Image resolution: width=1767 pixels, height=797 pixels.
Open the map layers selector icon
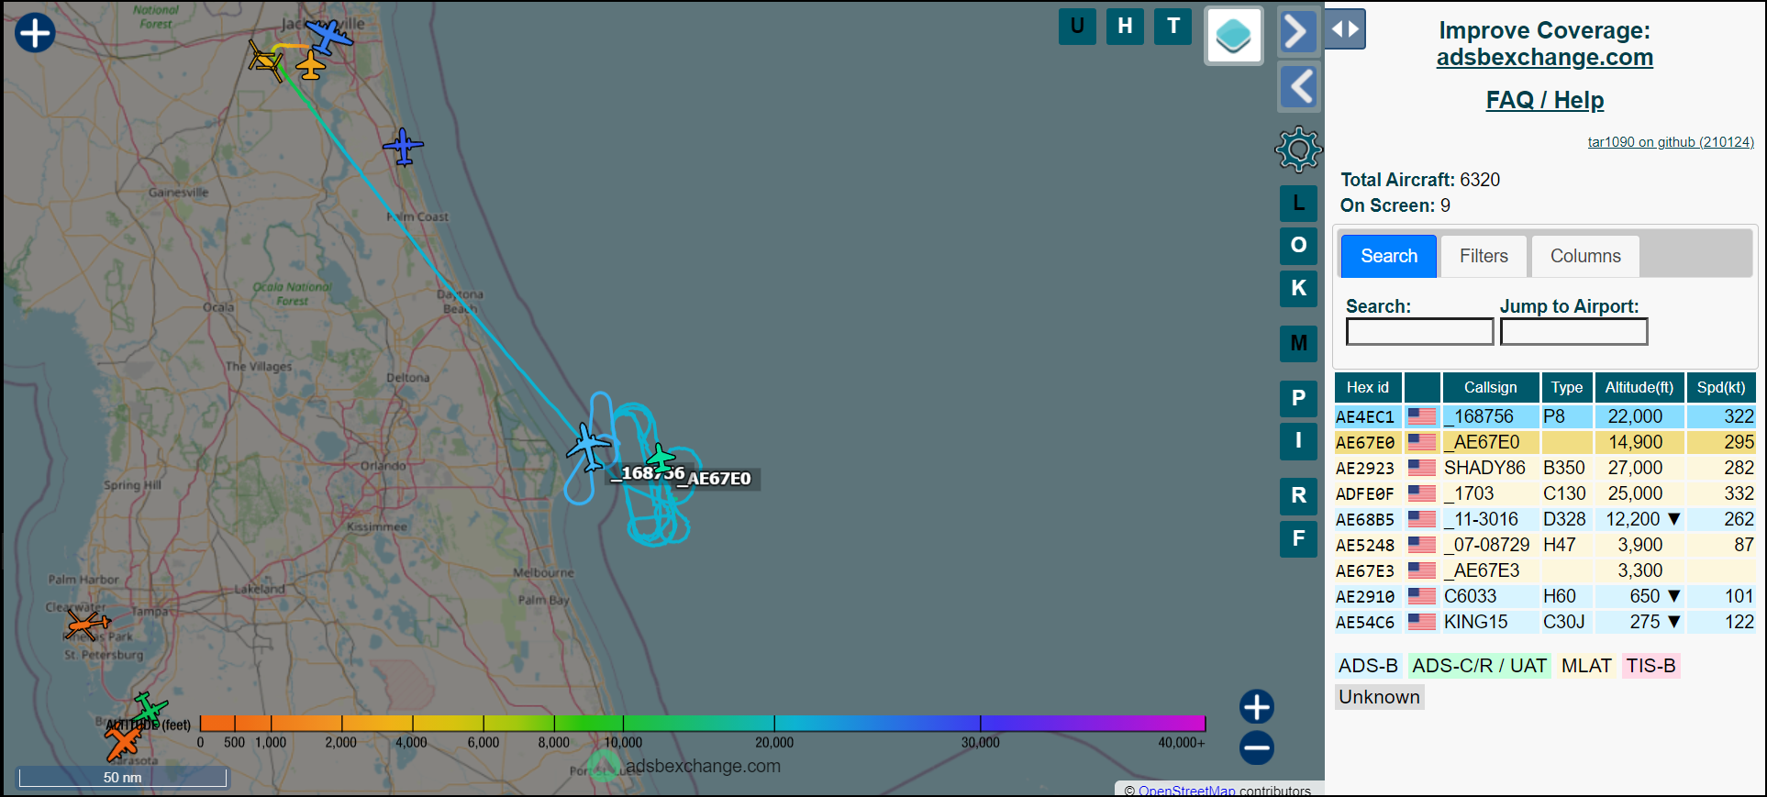pos(1233,36)
